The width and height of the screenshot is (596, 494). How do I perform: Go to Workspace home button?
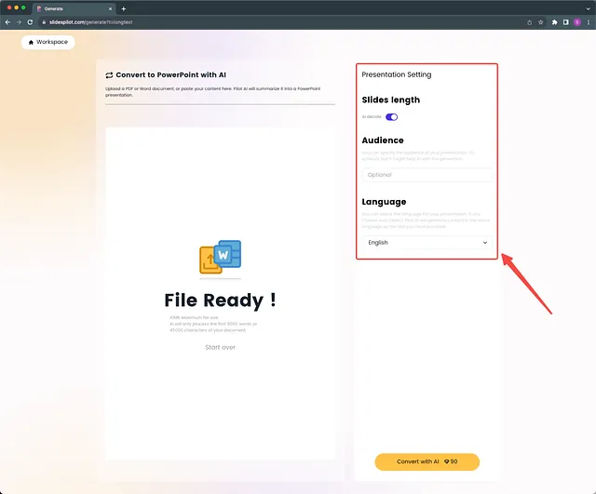pyautogui.click(x=47, y=42)
